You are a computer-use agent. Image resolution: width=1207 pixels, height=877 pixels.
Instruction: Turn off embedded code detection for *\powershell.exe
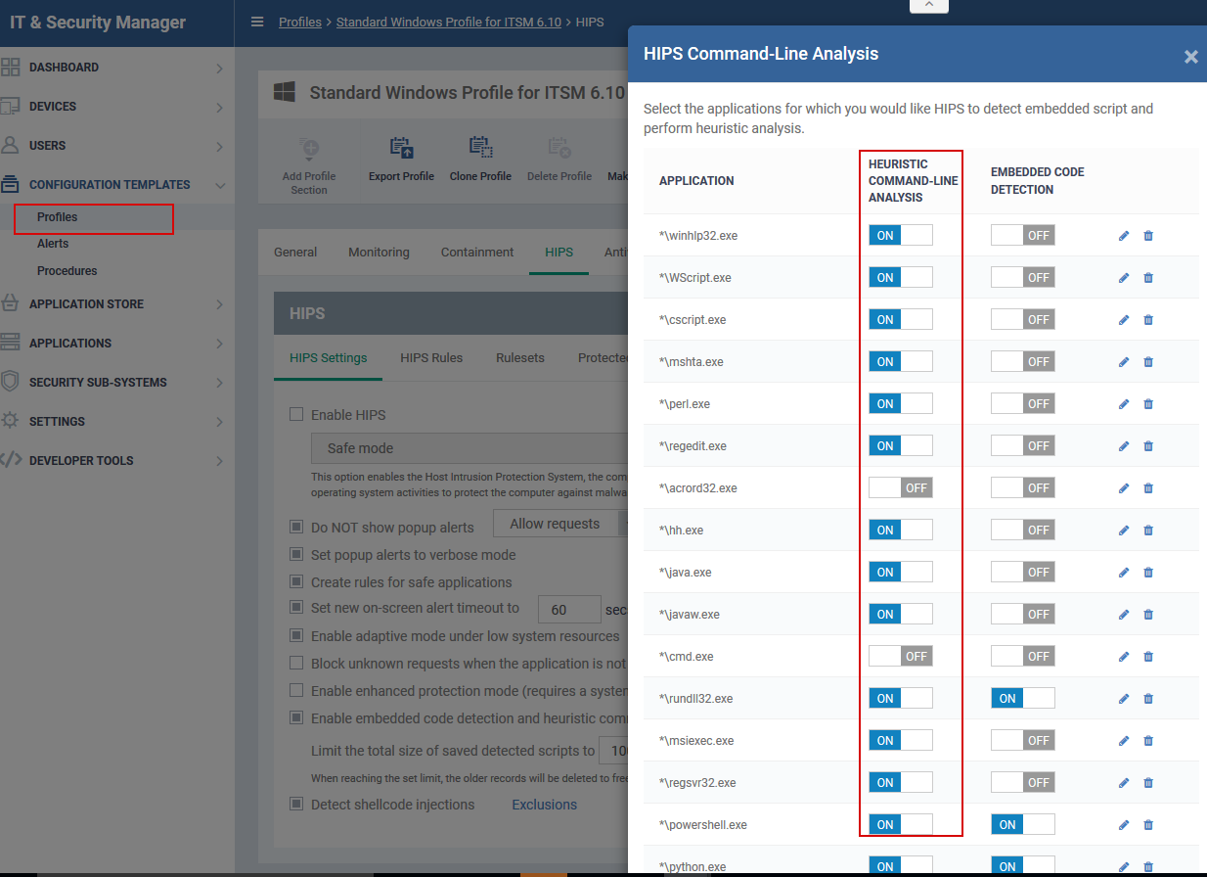point(1023,824)
